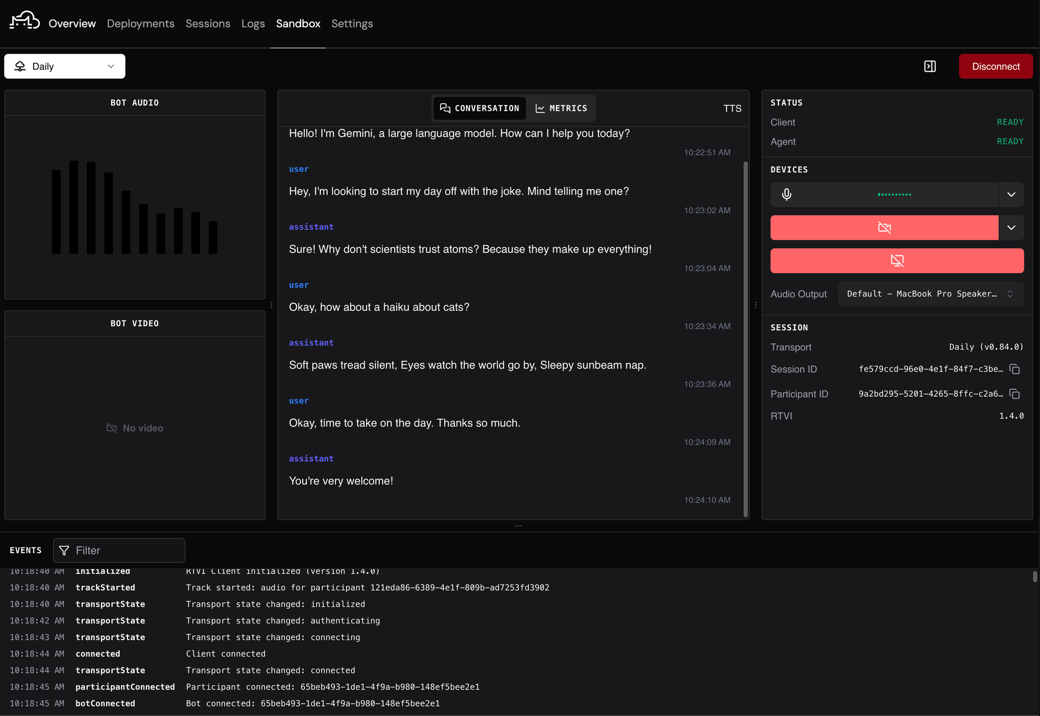
Task: Toggle the sidebar panel collapse icon
Action: click(x=930, y=66)
